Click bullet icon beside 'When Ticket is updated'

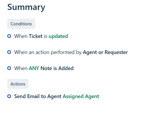point(9,36)
